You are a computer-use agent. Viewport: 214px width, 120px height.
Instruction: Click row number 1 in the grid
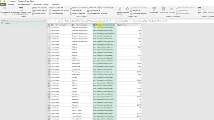pos(49,28)
